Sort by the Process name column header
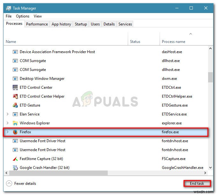 tap(186, 39)
